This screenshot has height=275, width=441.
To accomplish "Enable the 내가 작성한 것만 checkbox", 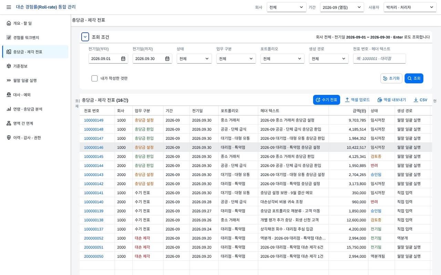I will click(x=94, y=78).
